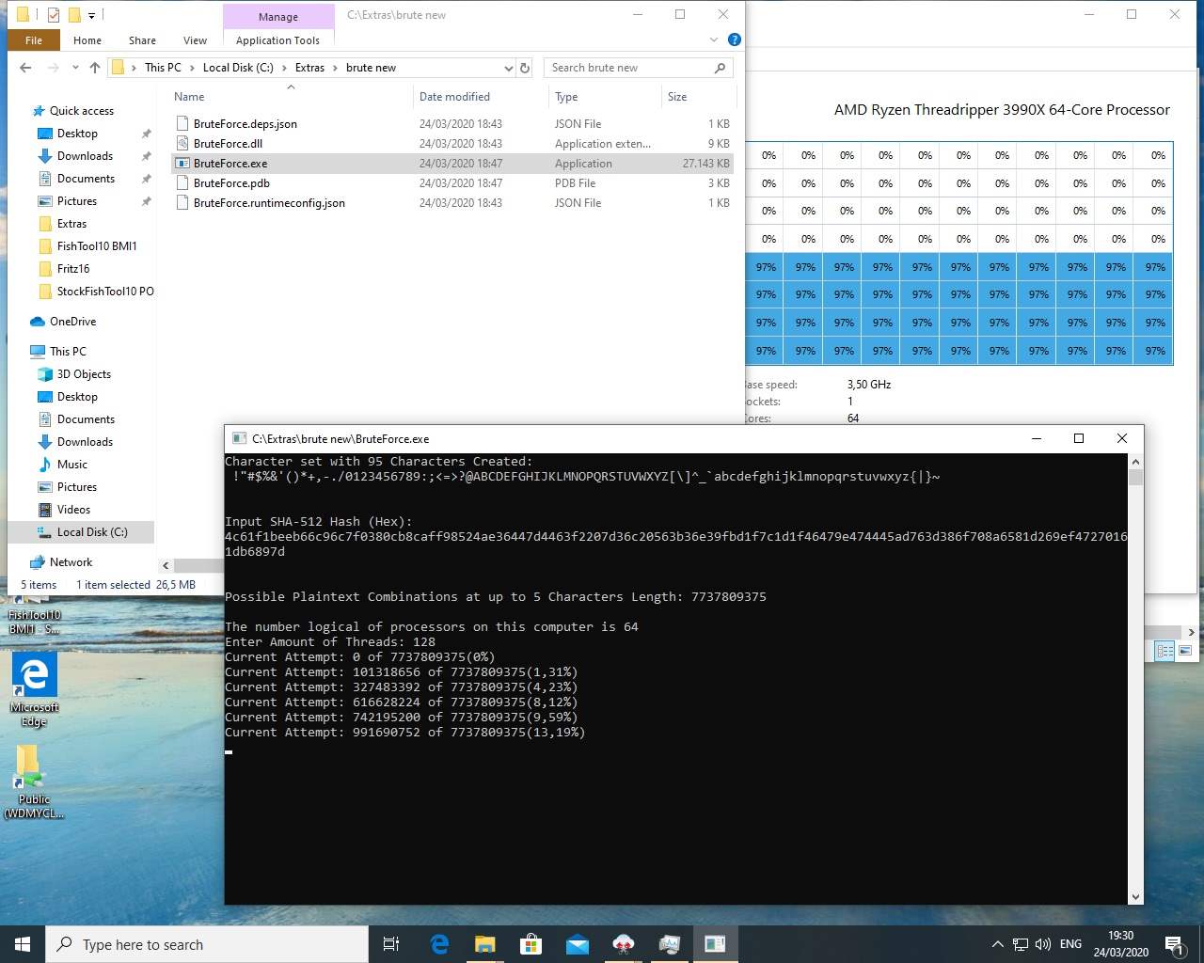Select Local Disk (C:) in sidebar
The image size is (1204, 963).
92,531
